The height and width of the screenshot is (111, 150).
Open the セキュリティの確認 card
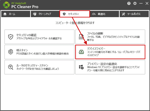pyautogui.click(x=39, y=37)
